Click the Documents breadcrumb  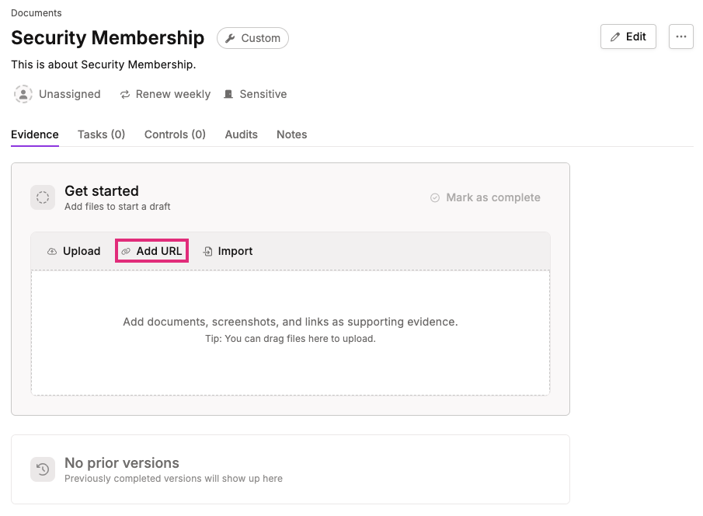click(37, 13)
